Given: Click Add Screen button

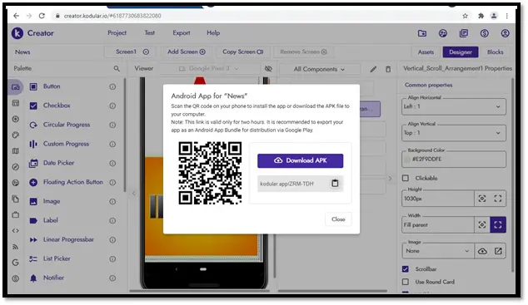Looking at the screenshot, I should tap(187, 52).
